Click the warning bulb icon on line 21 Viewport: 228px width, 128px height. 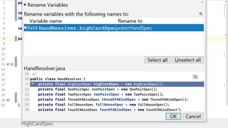coord(33,84)
